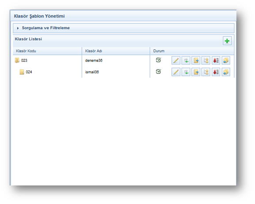255x204 pixels.
Task: Click the scroll-with-arrow icon for deneme38
Action: point(196,60)
